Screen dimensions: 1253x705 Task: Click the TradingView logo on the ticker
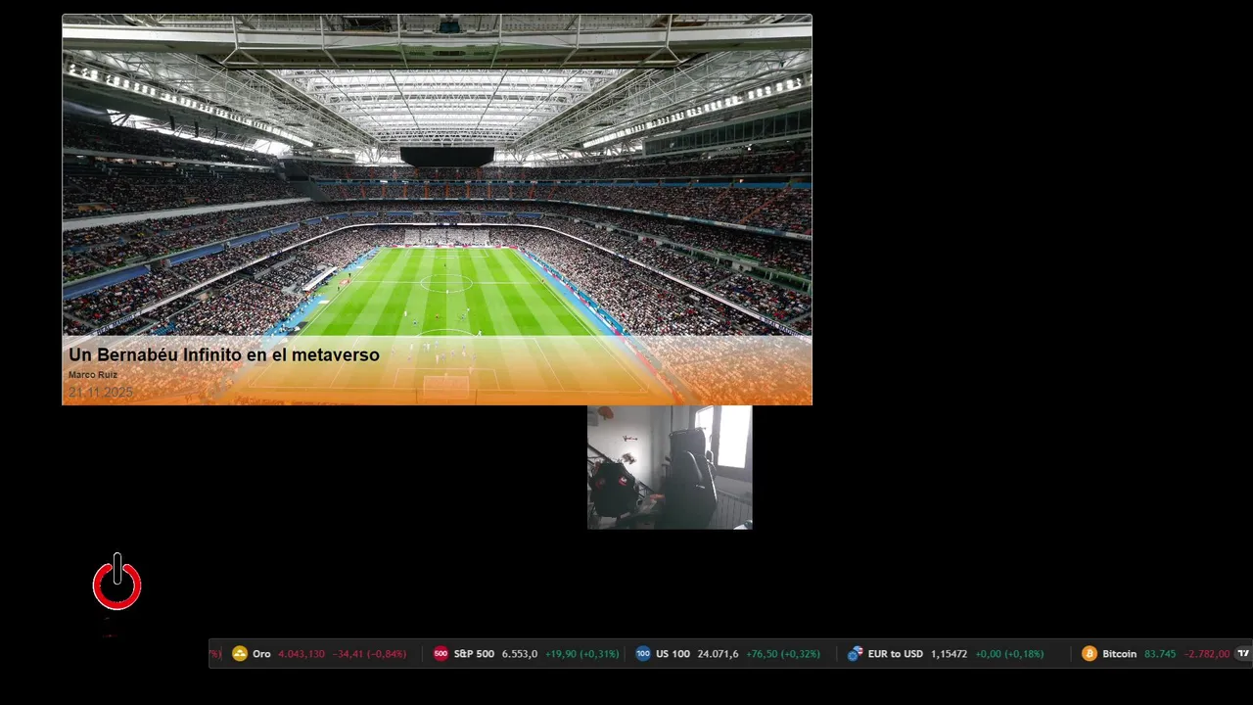click(x=1243, y=653)
